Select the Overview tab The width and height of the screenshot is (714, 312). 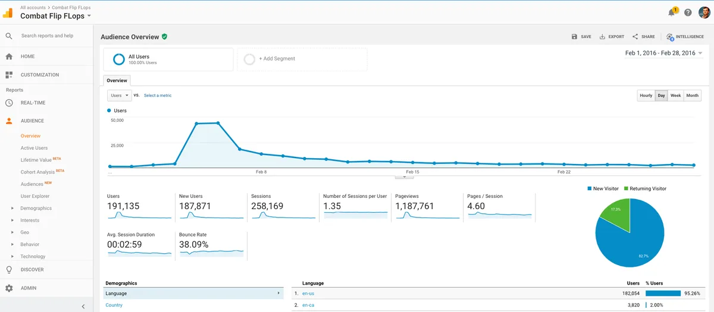click(x=117, y=80)
